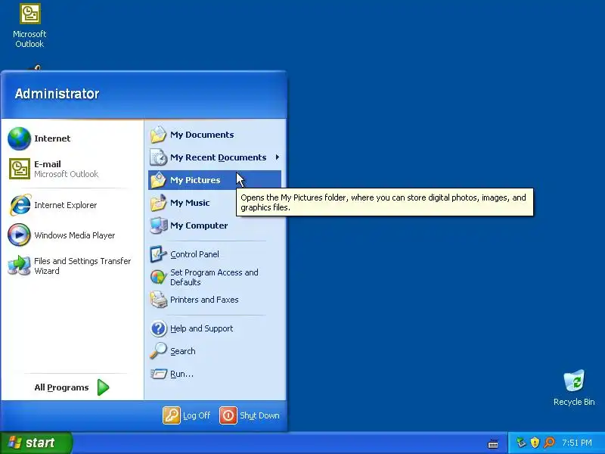Viewport: 605px width, 454px height.
Task: Open Help and Support text
Action: [201, 328]
